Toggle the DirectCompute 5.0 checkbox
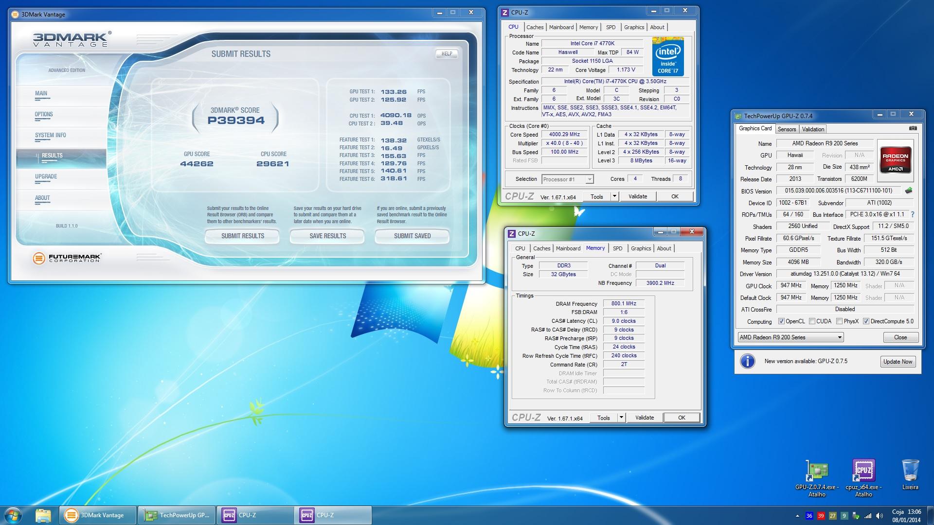Screen dimensions: 934x525 [866, 321]
